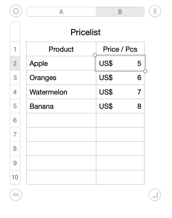Select column B header tab
The height and width of the screenshot is (218, 172).
coord(120,12)
